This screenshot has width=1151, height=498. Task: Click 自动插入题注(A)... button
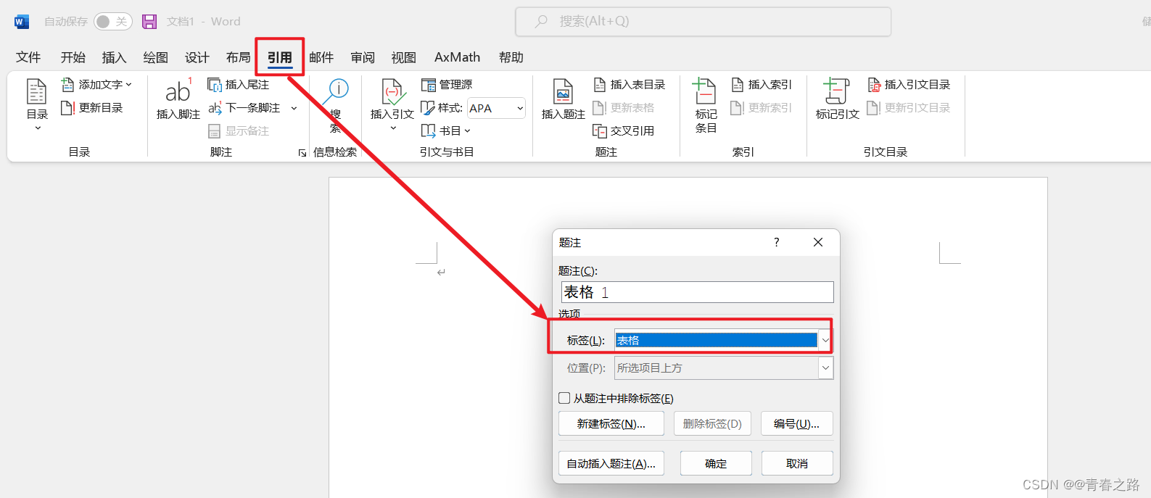(611, 464)
